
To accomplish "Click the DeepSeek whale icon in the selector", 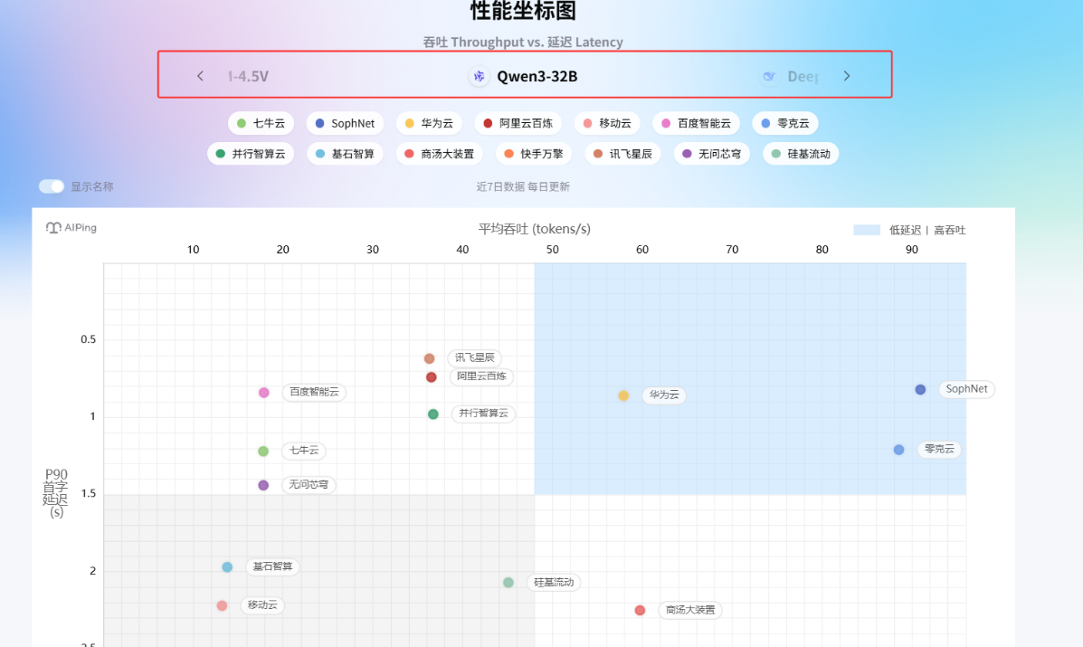I will (x=770, y=77).
